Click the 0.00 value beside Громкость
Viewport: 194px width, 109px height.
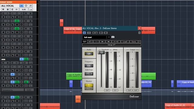(x=29, y=90)
